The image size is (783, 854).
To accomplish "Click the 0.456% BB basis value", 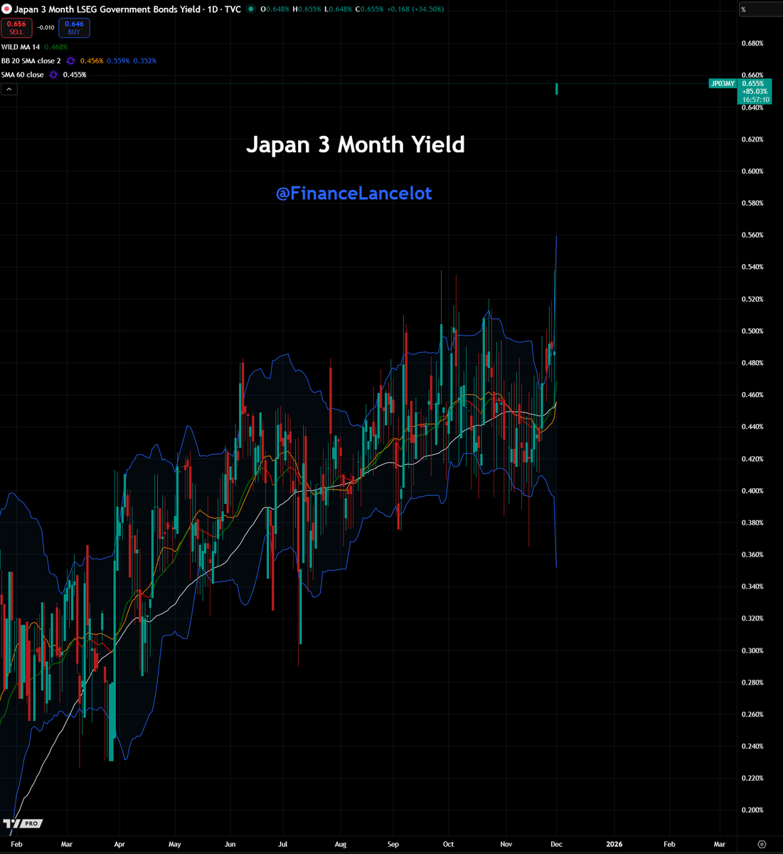I will [x=92, y=61].
